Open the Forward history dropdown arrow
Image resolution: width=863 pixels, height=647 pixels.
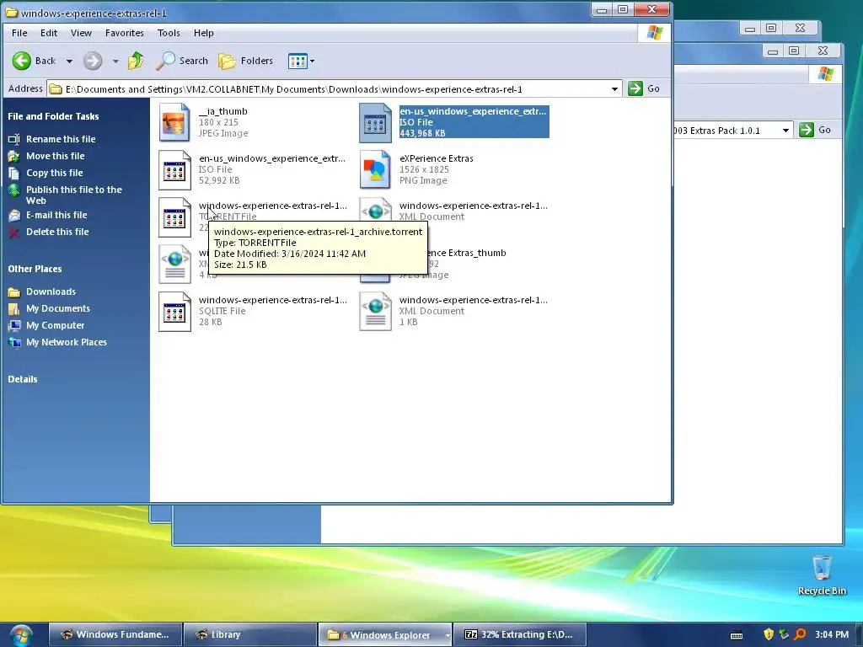pos(115,61)
